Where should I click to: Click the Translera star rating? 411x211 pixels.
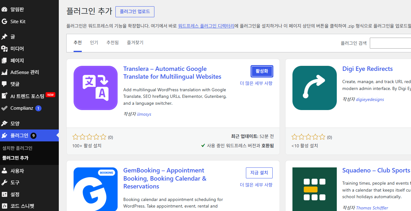click(89, 137)
